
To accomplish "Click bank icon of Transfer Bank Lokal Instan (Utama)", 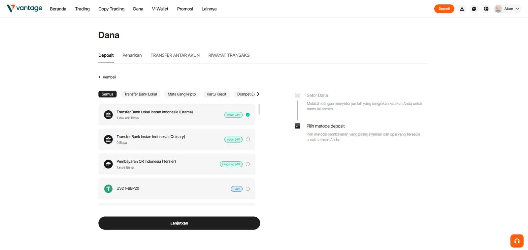I will pos(108,115).
